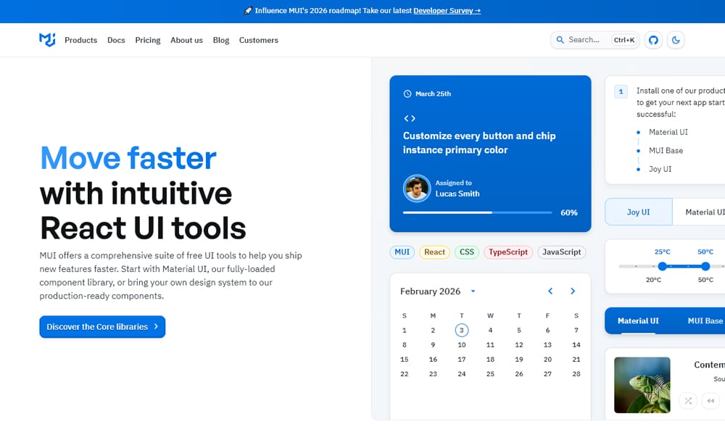The width and height of the screenshot is (725, 435).
Task: Click the JavaScript chip
Action: click(562, 252)
